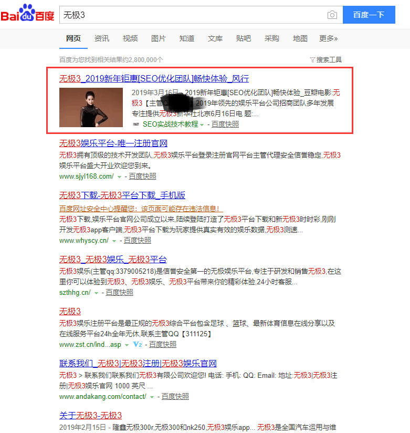Open the 采购 tab
Screen dimensions: 410x433
[272, 38]
